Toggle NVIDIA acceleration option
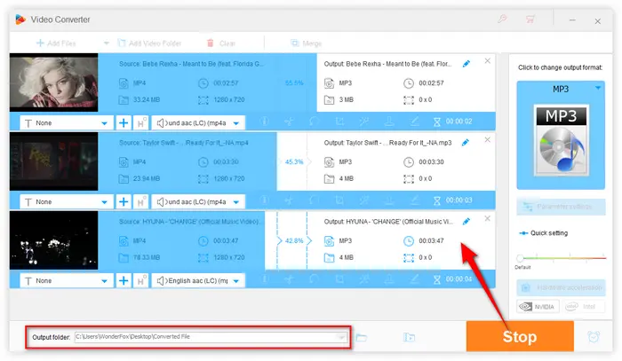Viewport: 622px width, 361px height. [538, 306]
